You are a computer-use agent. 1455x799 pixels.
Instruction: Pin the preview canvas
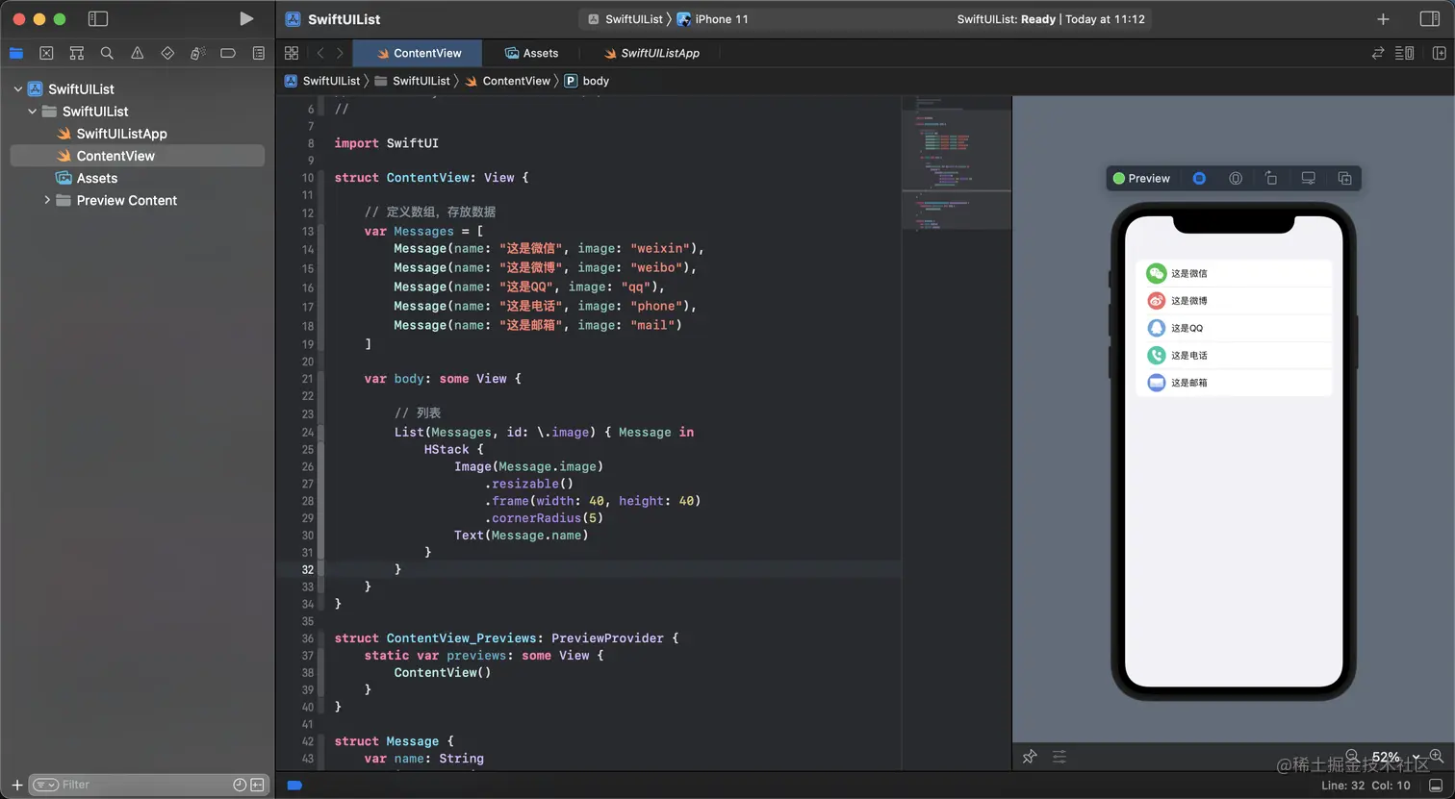click(x=1030, y=757)
